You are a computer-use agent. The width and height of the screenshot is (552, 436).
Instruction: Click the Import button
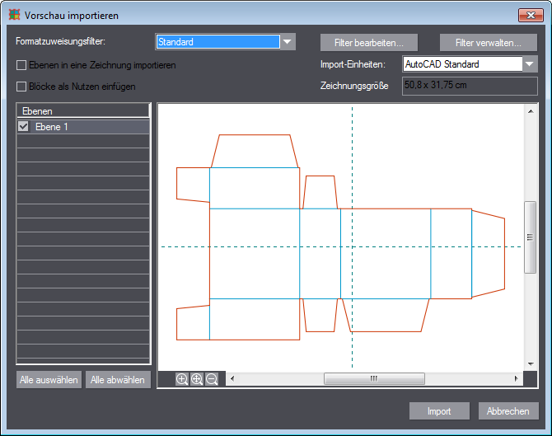[439, 411]
